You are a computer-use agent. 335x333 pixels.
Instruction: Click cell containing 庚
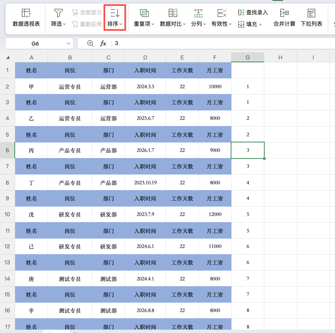32,279
